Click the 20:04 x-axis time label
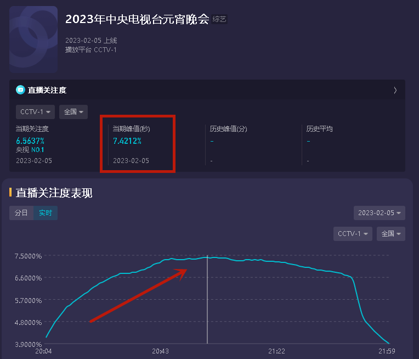The image size is (419, 359). 43,351
